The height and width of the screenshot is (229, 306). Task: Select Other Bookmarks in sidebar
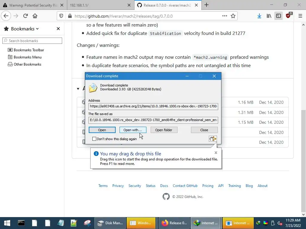pos(25,64)
